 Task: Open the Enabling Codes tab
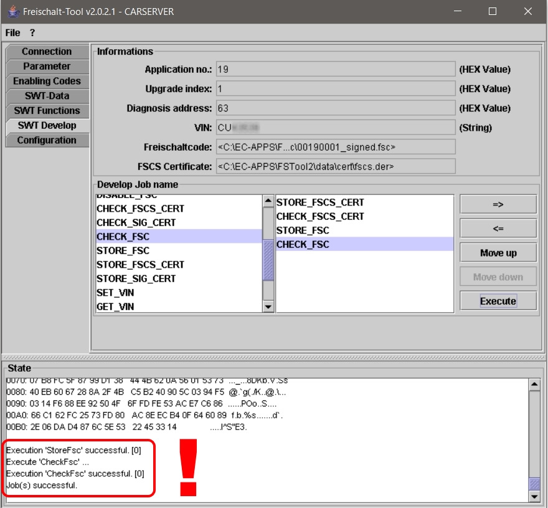click(47, 81)
